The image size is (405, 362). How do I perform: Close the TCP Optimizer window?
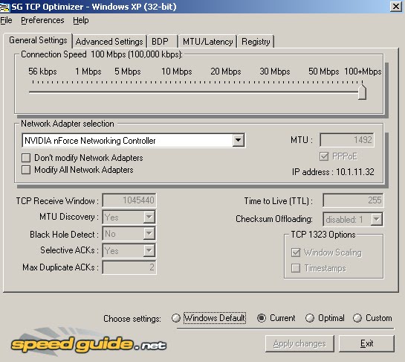(x=395, y=6)
